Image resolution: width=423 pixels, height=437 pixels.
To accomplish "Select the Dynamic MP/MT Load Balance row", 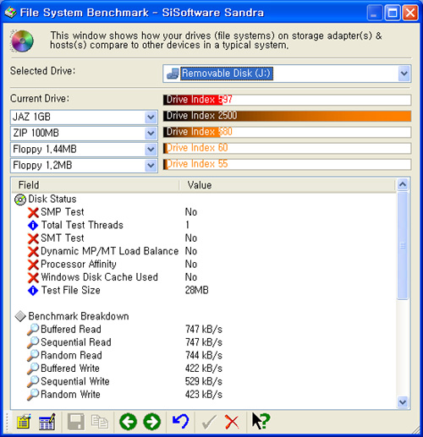I will tap(204, 251).
